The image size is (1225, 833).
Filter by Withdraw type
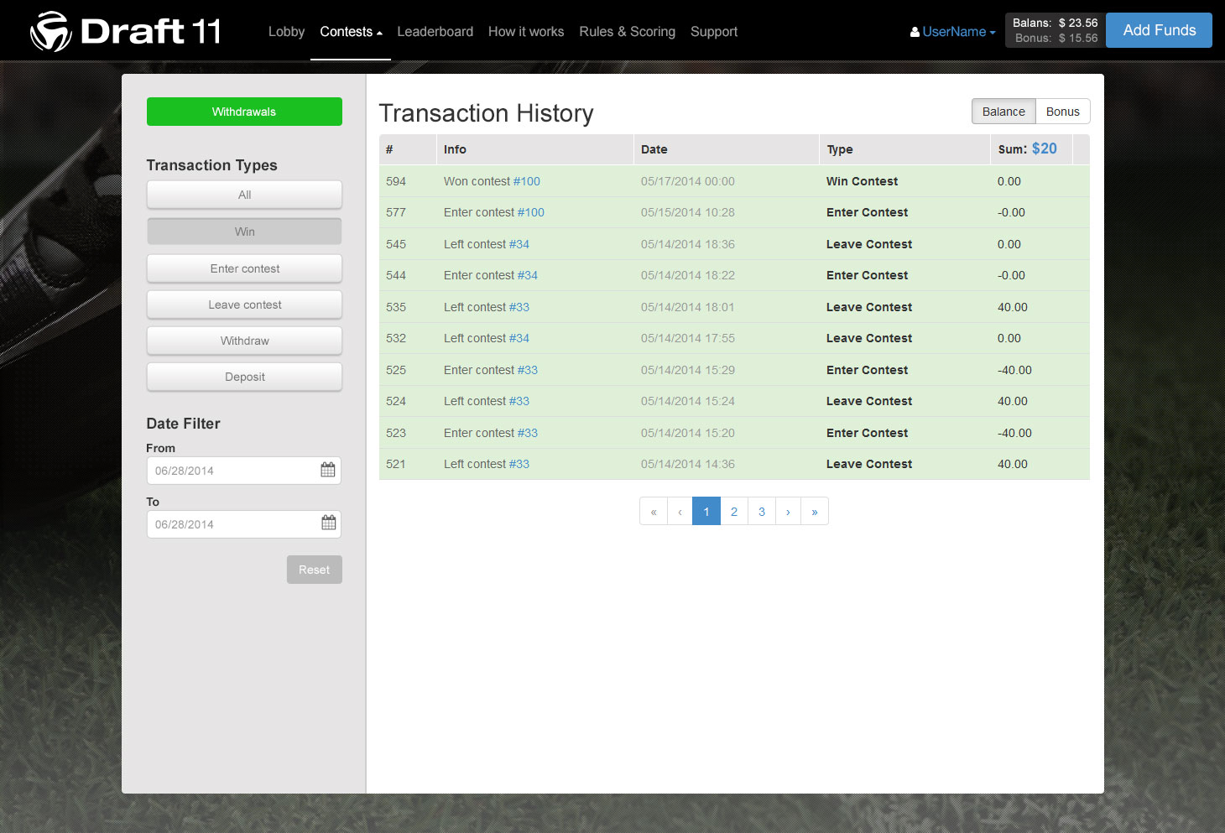[244, 341]
